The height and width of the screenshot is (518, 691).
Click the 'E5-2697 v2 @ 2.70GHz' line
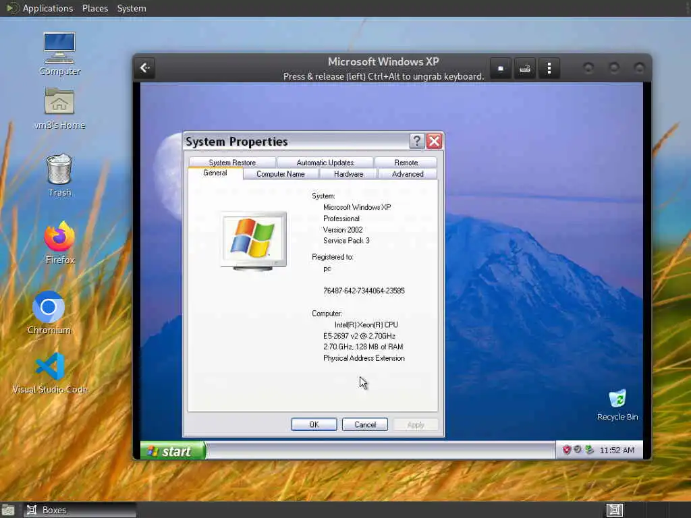click(x=359, y=336)
